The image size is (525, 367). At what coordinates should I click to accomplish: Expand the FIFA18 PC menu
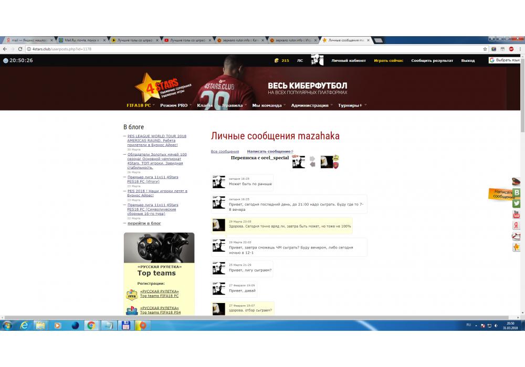coord(141,105)
